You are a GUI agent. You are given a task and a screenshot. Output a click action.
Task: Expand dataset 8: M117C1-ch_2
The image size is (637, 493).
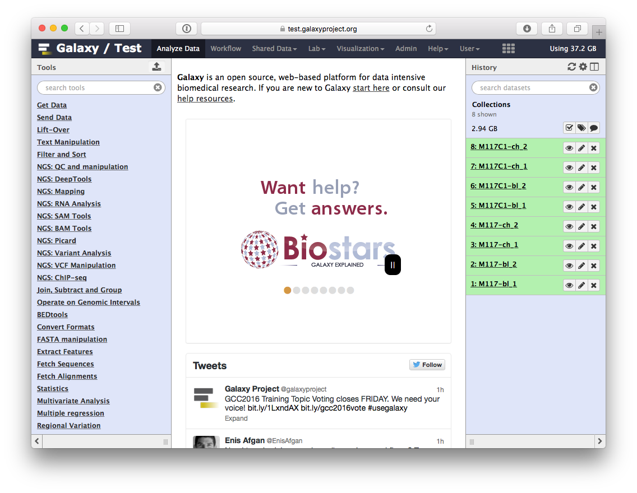pyautogui.click(x=499, y=147)
